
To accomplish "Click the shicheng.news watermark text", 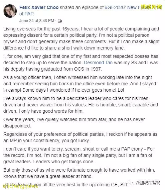I will (x=20, y=186).
